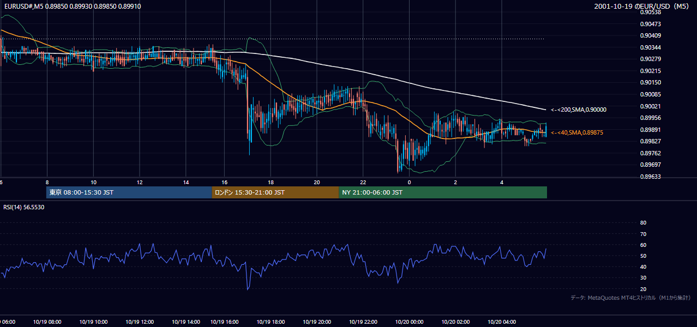Screen dimensions: 697x327
Task: Click price level 0.90150 on the axis
Action: point(650,82)
